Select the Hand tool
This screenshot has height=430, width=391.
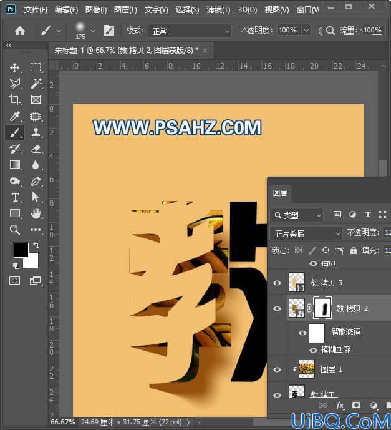coord(36,213)
